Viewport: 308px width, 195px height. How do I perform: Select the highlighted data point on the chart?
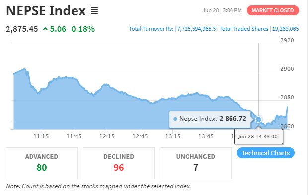click(258, 119)
